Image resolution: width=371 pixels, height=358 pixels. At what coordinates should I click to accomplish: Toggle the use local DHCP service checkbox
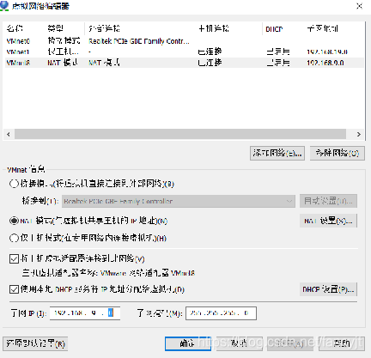coord(14,289)
